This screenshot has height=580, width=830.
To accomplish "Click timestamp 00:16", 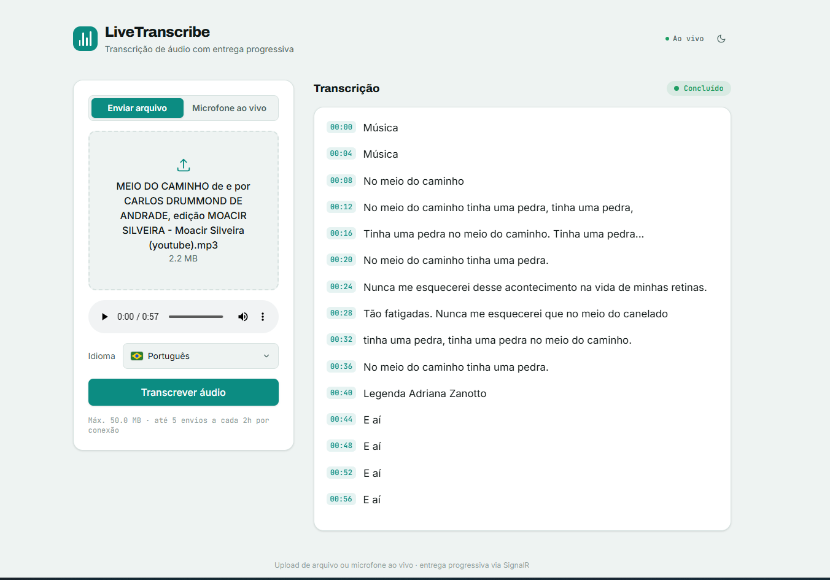I will click(341, 233).
